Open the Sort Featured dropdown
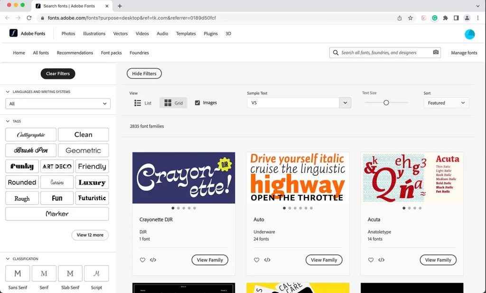Screen dimensions: 486x293 (x=446, y=103)
